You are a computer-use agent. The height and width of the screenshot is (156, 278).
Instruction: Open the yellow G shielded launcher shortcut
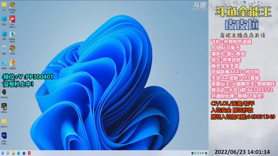coord(4,107)
